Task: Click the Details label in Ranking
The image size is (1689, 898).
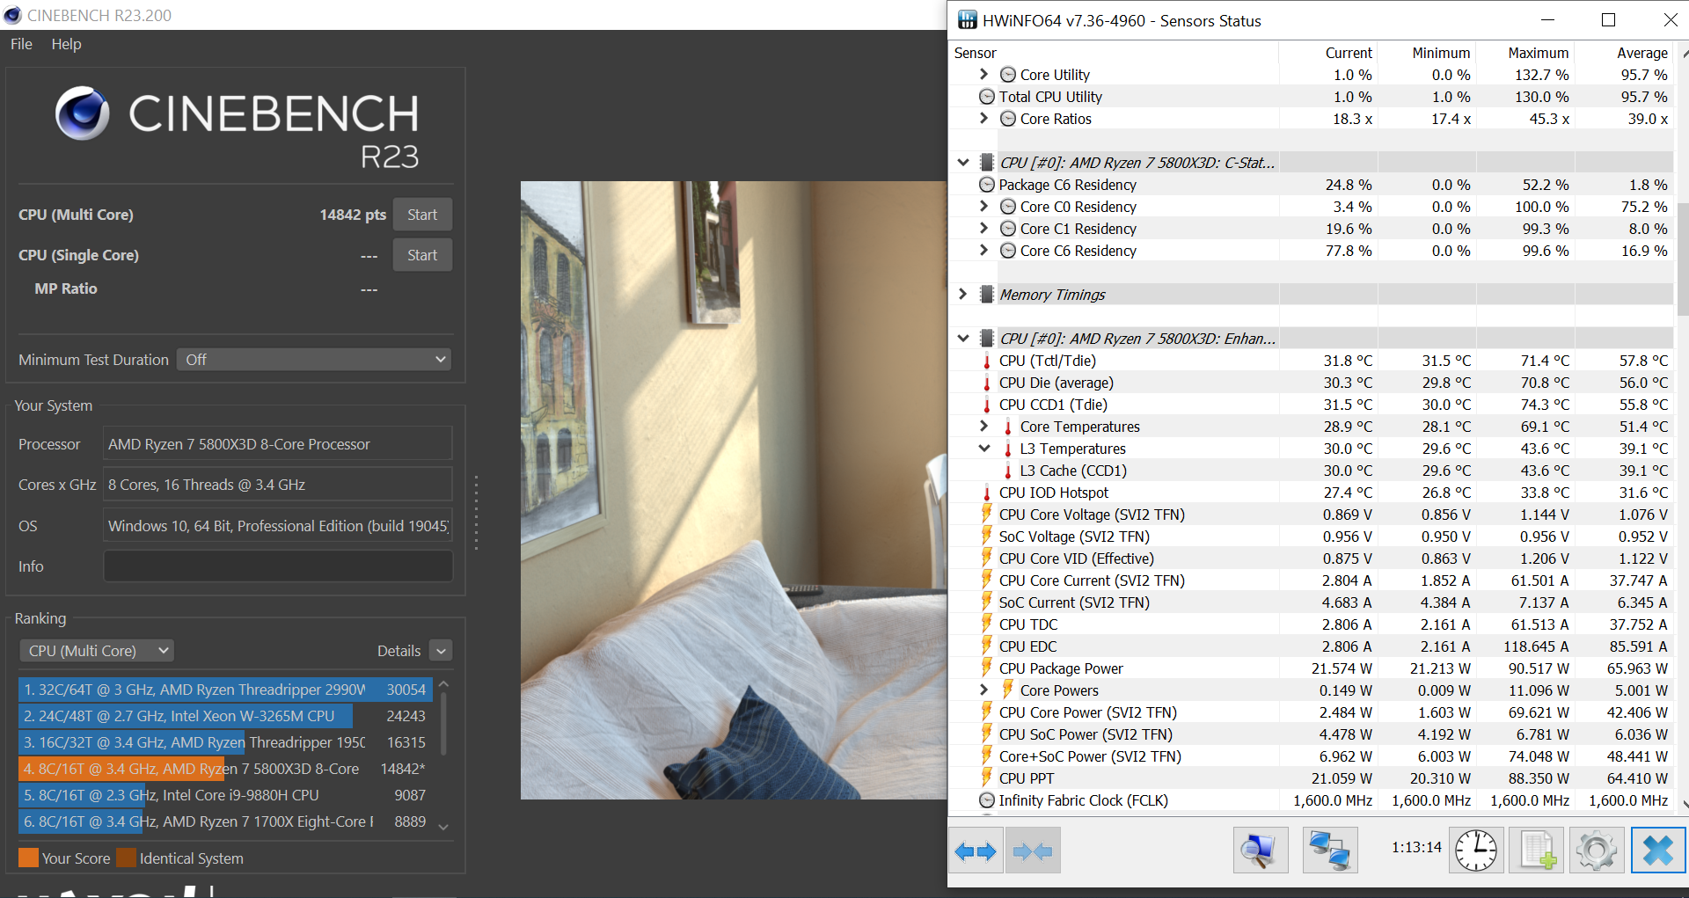Action: [398, 651]
